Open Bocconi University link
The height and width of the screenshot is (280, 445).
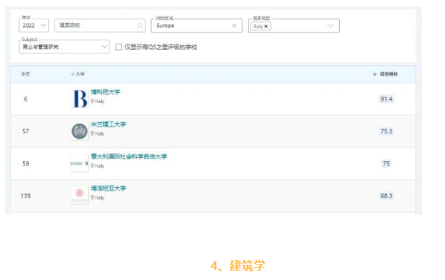105,92
